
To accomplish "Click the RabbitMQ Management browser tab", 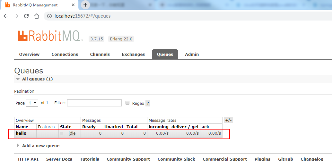I will pyautogui.click(x=39, y=5).
